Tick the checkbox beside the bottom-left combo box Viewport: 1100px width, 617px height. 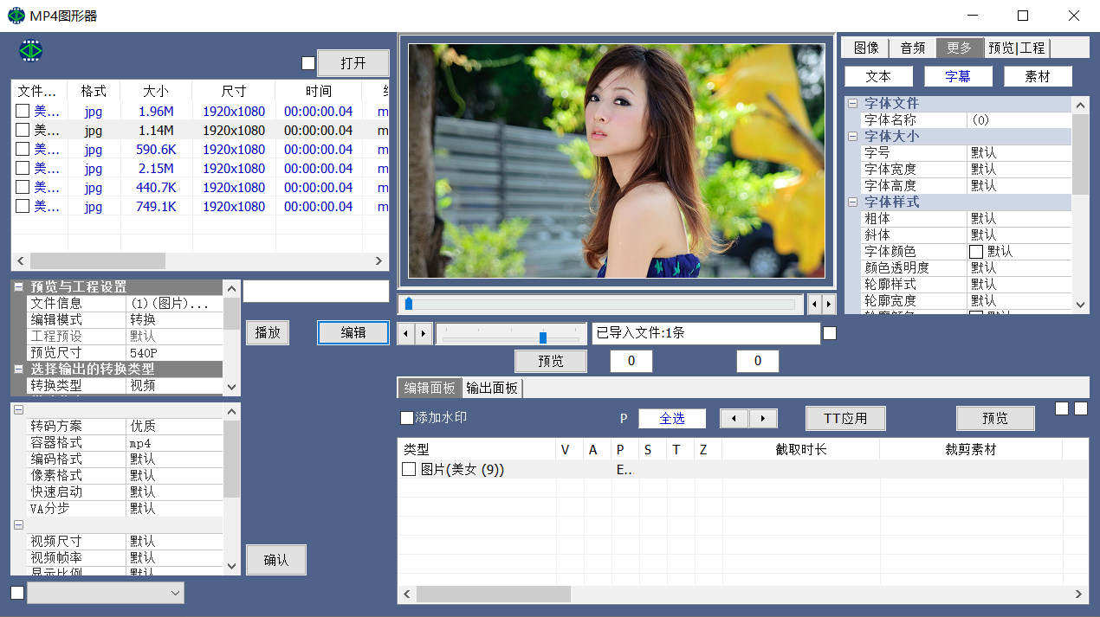click(x=17, y=593)
